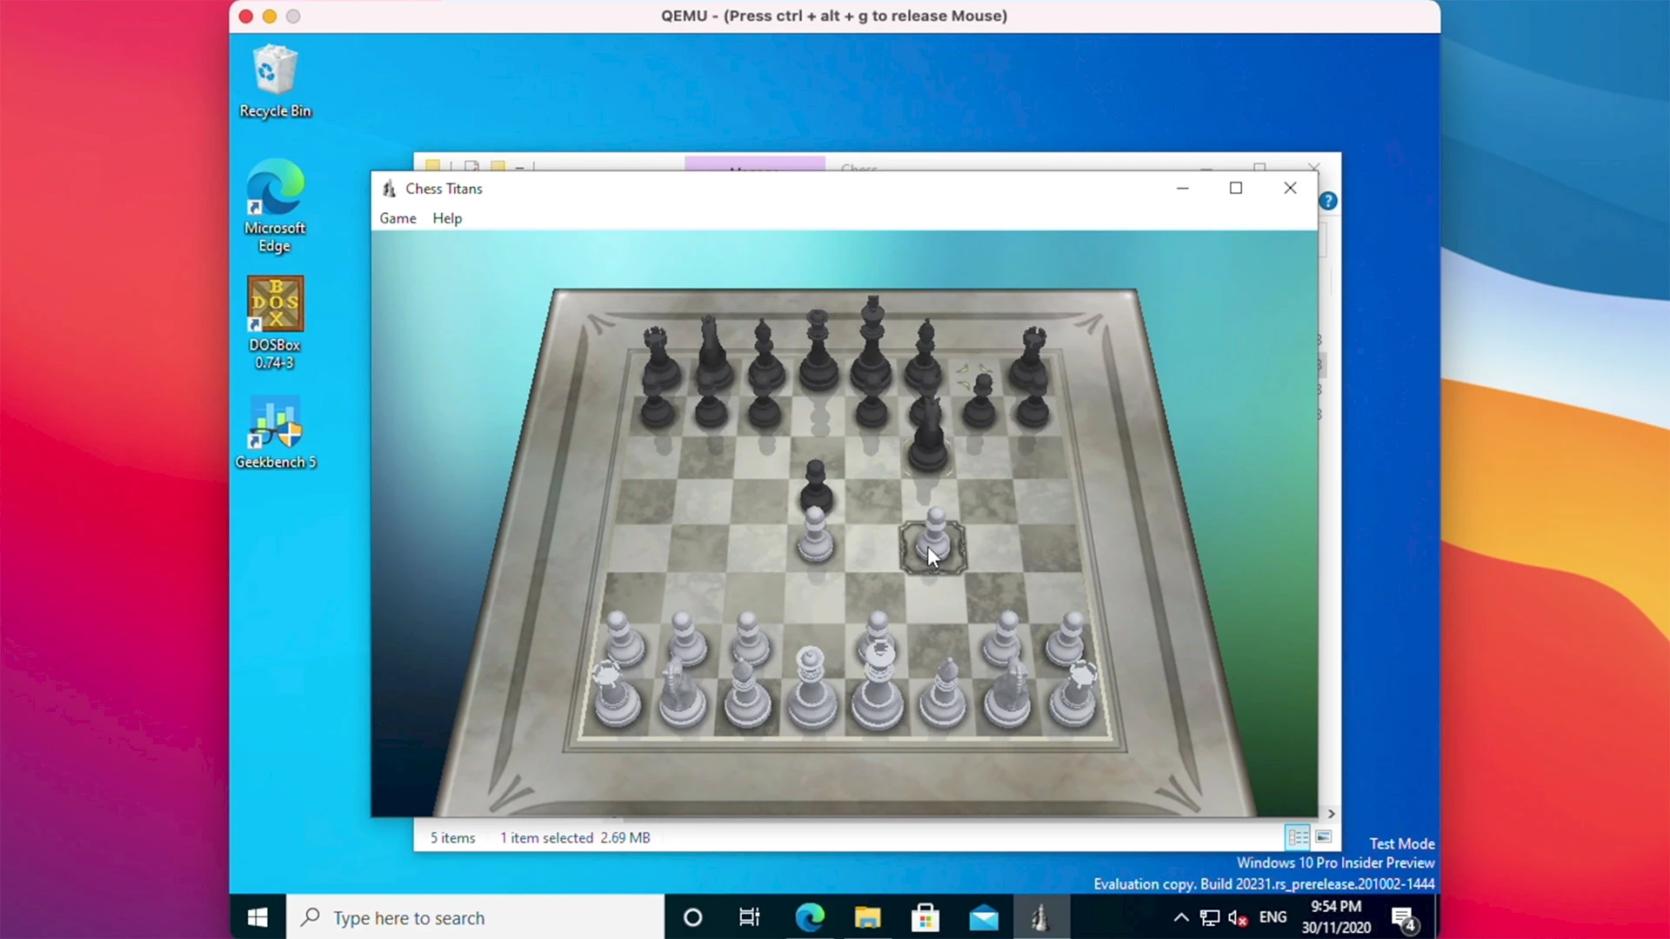This screenshot has width=1670, height=939.
Task: Select the white queen on d1
Action: (x=812, y=689)
